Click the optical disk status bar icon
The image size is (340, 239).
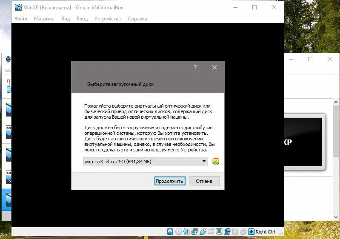[x=178, y=232]
